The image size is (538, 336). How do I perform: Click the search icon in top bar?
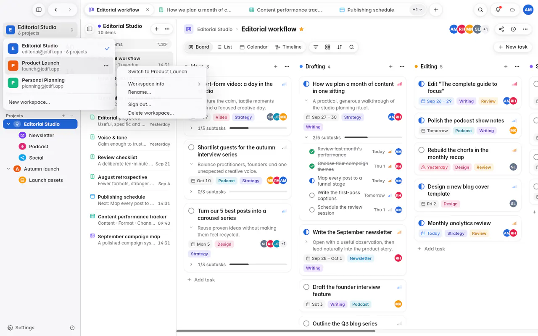(480, 10)
